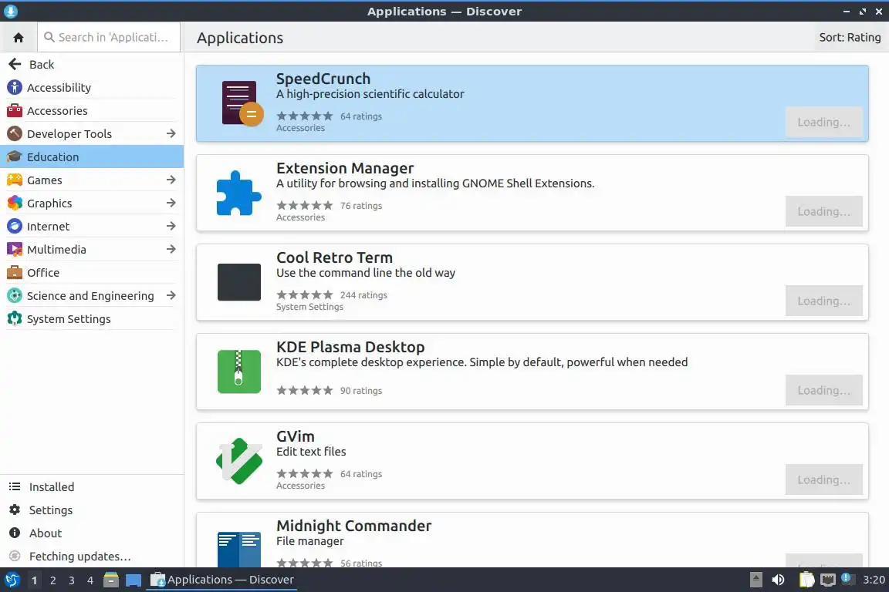Click the show desktop taskbar icon
This screenshot has width=889, height=592.
tap(134, 580)
